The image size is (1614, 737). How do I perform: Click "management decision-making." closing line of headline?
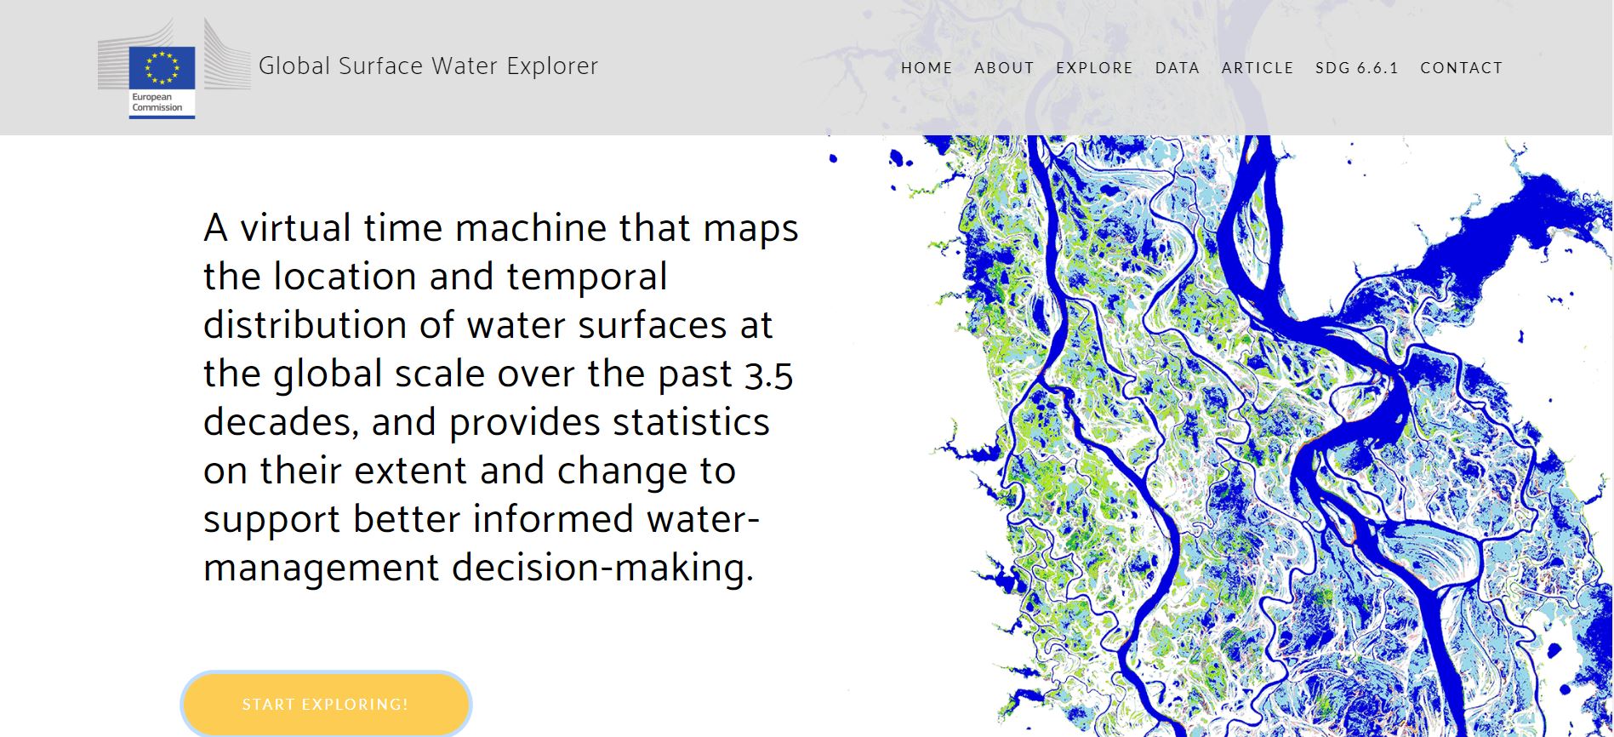coord(478,568)
